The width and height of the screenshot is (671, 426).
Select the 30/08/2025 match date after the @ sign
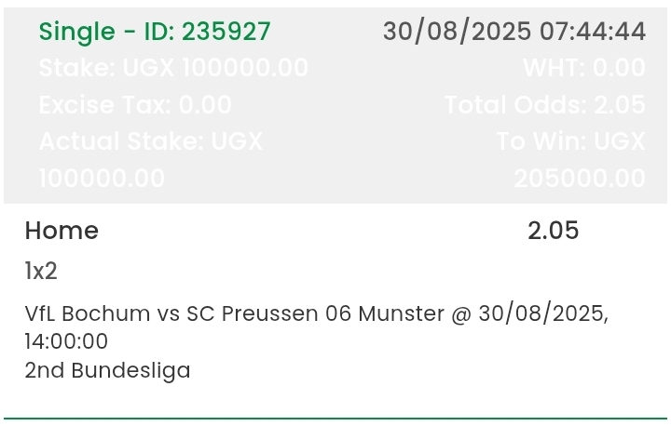543,314
